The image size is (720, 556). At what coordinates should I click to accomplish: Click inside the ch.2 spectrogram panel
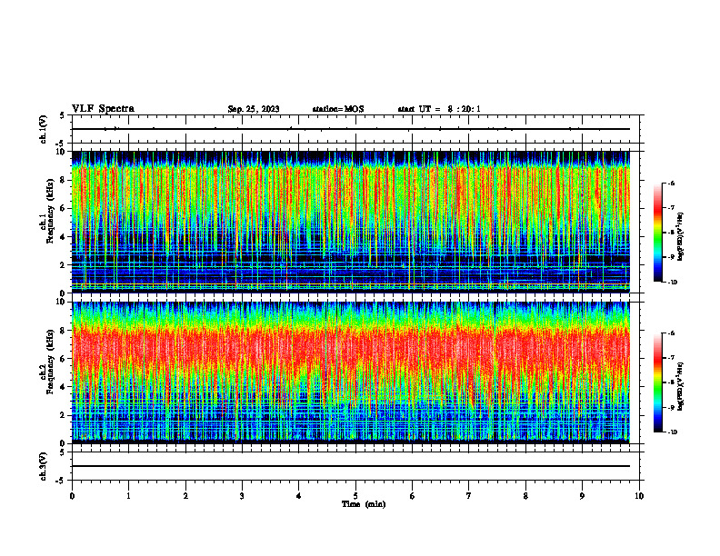[x=351, y=372]
